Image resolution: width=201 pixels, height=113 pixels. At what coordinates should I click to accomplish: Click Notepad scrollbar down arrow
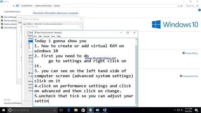click(x=136, y=105)
